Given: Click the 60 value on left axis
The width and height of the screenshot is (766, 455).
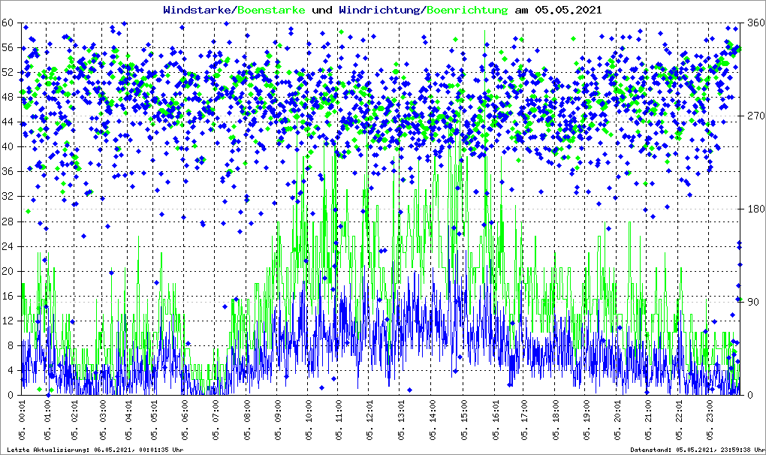Looking at the screenshot, I should coord(8,23).
